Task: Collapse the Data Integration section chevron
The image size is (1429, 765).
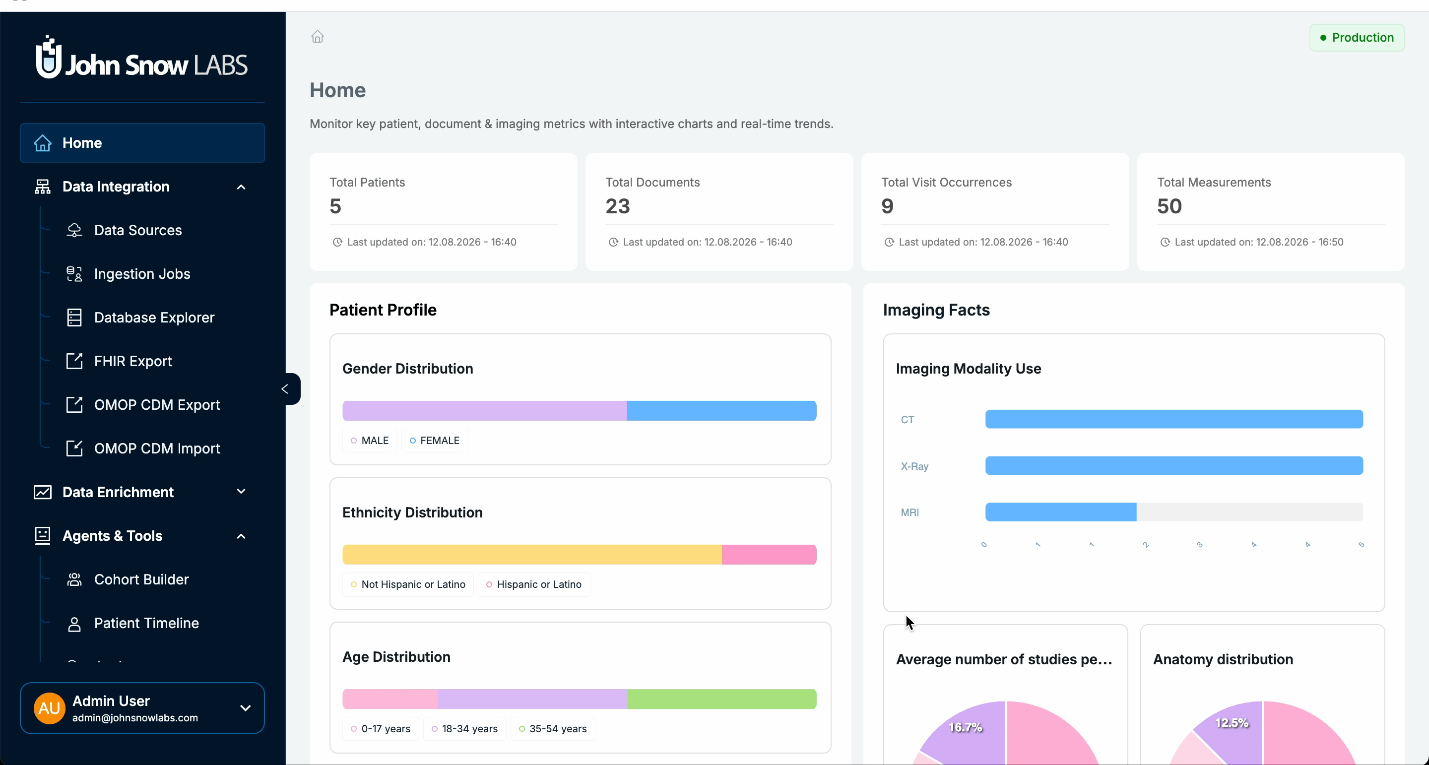Action: tap(241, 188)
